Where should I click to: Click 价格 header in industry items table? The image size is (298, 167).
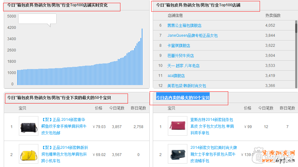pos(98,108)
